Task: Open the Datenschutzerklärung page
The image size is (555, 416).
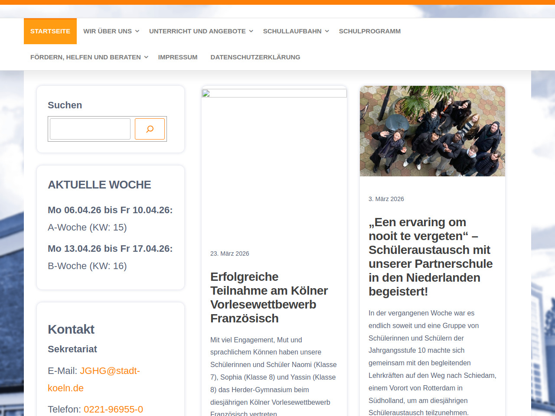Action: pyautogui.click(x=255, y=57)
